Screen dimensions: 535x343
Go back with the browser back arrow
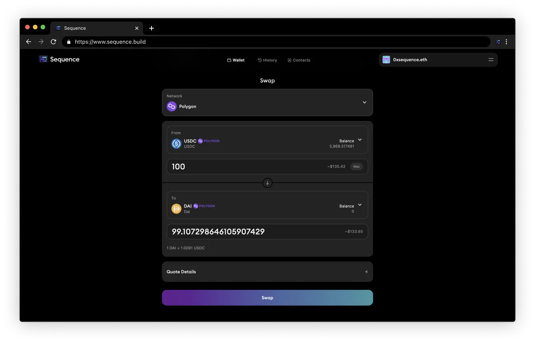29,42
